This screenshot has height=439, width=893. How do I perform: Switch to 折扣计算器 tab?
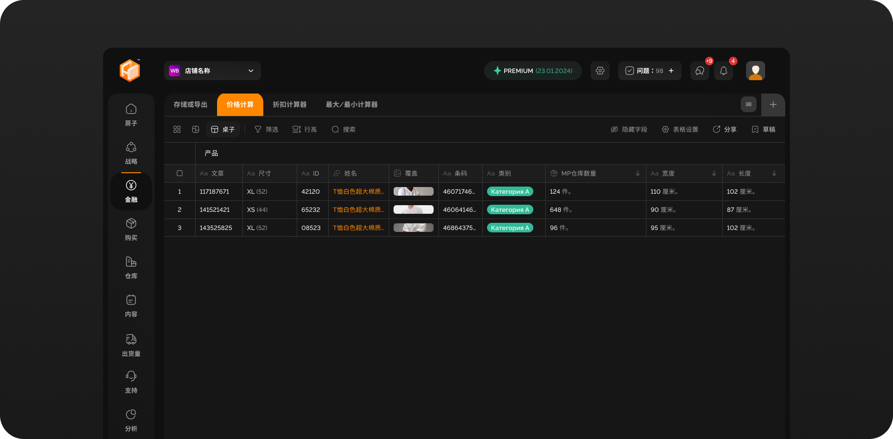click(290, 105)
